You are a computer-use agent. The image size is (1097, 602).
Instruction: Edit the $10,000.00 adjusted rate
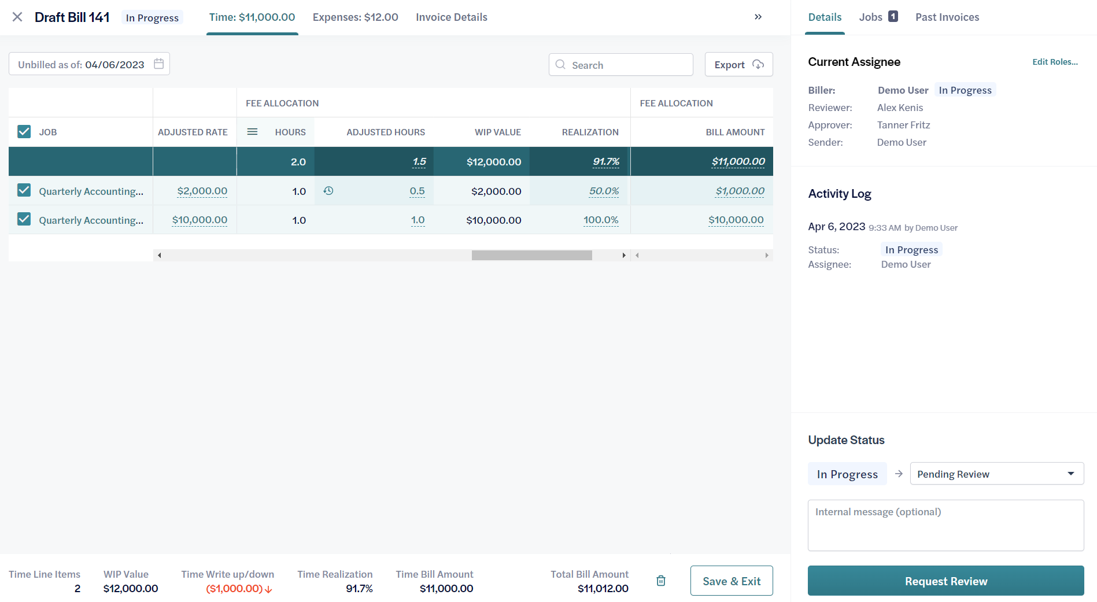tap(200, 220)
